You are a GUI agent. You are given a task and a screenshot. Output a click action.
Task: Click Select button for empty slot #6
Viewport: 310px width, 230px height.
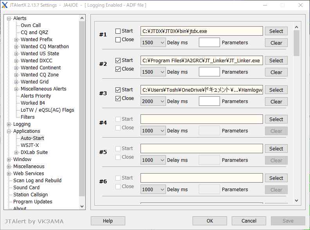tap(276, 178)
